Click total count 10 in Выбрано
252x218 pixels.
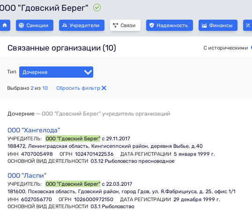click(x=45, y=88)
